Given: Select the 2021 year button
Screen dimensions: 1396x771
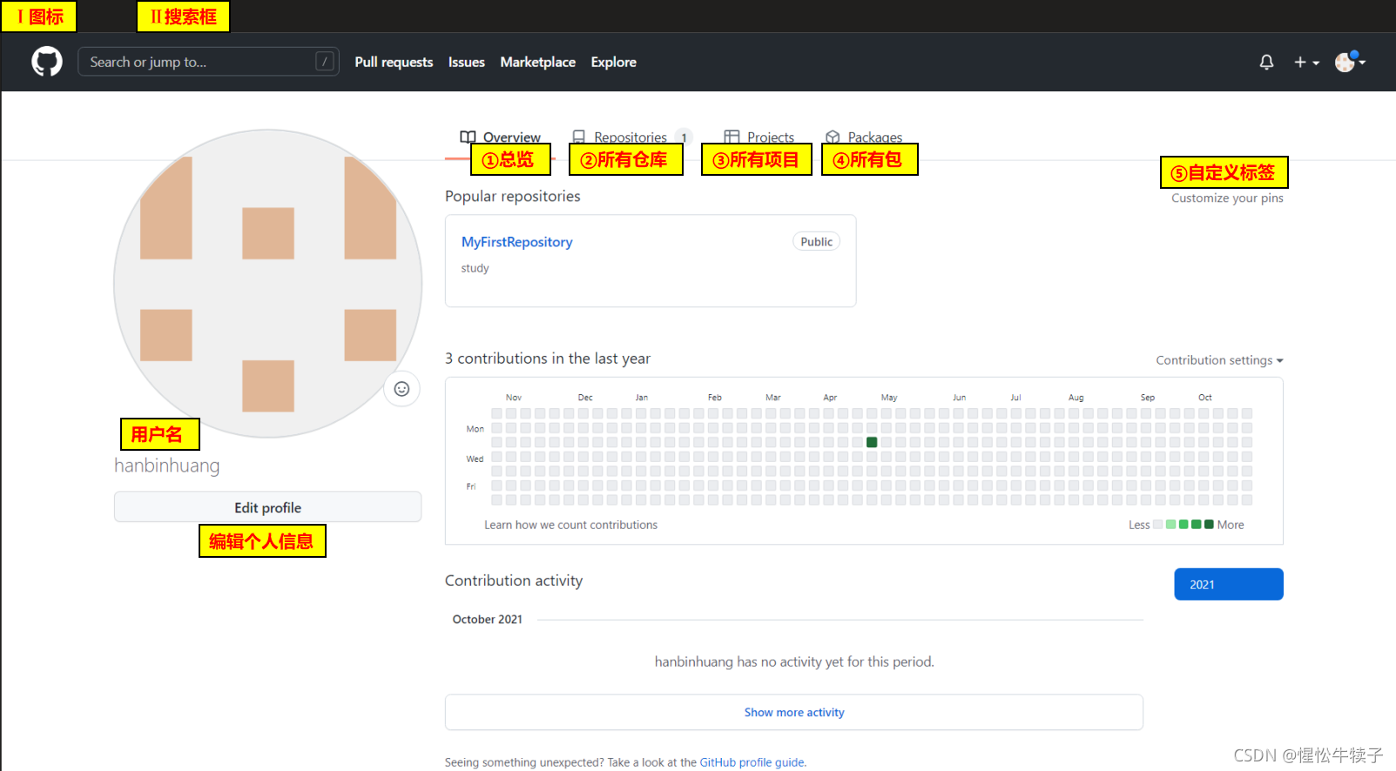Looking at the screenshot, I should (x=1228, y=585).
